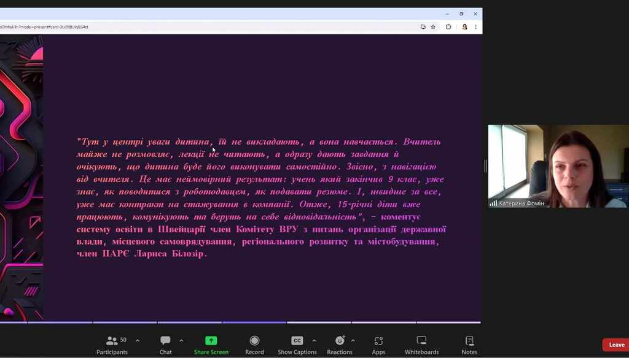Expand the Show Captions options arrow
This screenshot has width=629, height=358.
point(314,341)
